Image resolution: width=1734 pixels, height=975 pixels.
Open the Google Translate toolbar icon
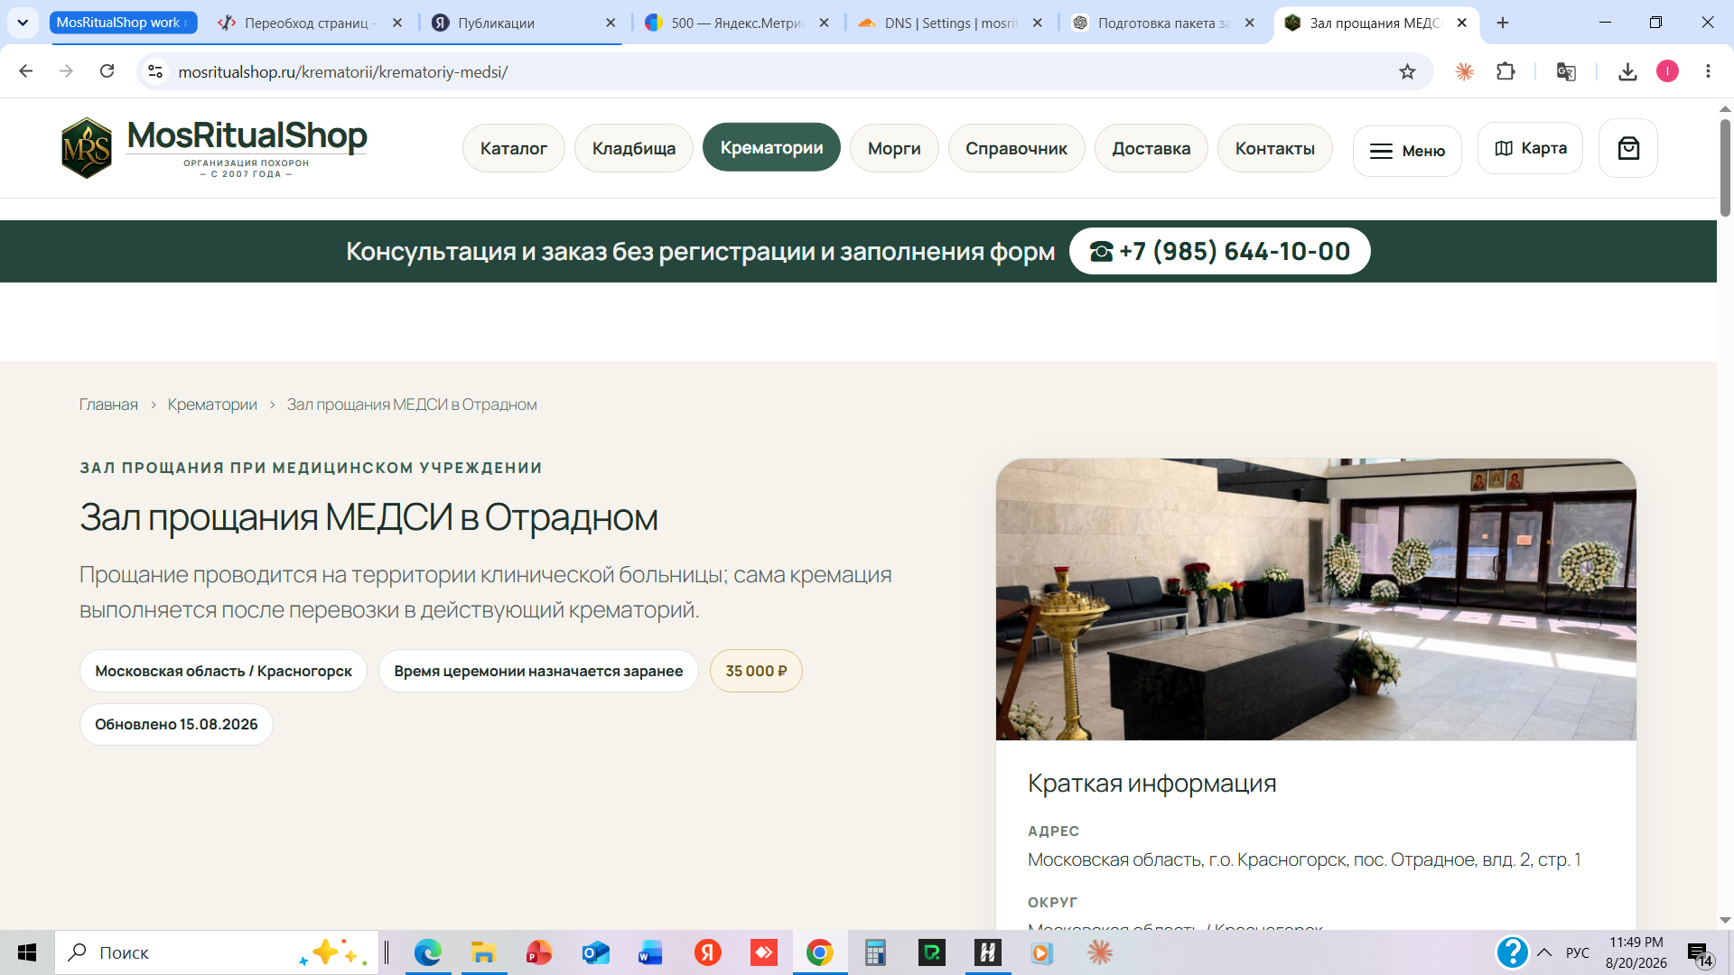pyautogui.click(x=1566, y=71)
